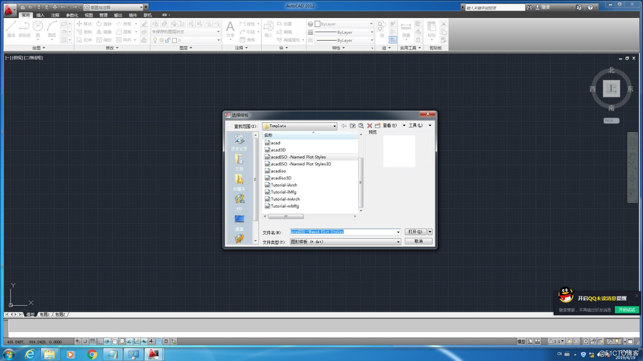The height and width of the screenshot is (361, 643).
Task: Toggle Object snap in status bar
Action: [115, 341]
